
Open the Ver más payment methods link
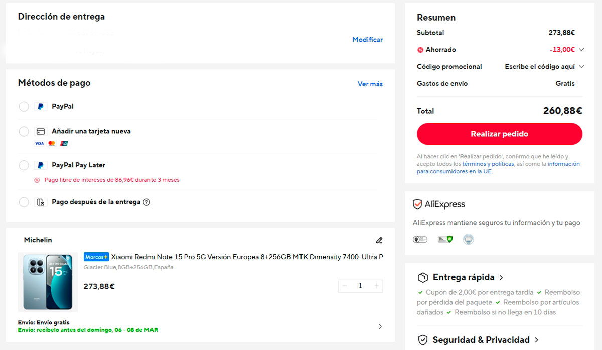370,84
